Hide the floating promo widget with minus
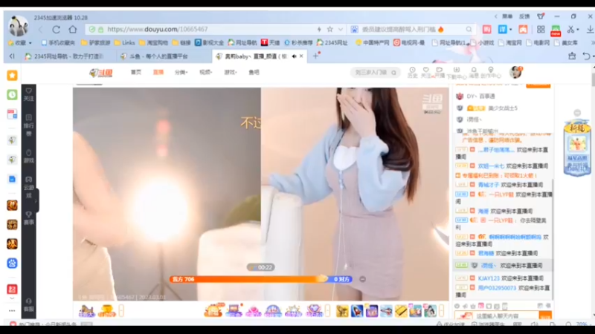Image resolution: width=595 pixels, height=334 pixels. tap(577, 113)
